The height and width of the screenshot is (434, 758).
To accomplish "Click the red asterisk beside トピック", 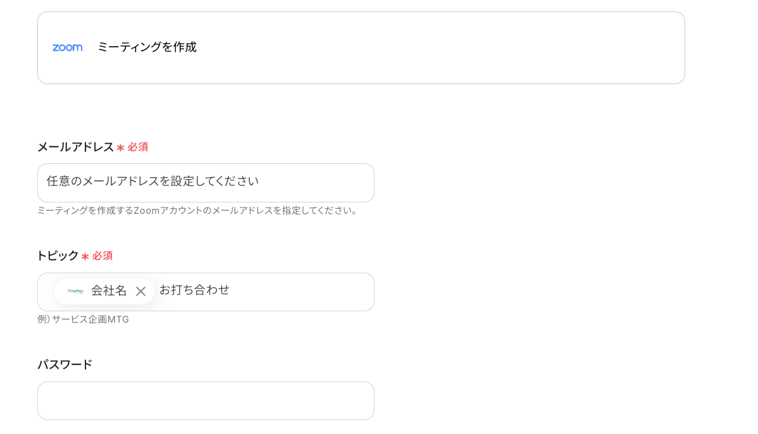I will [85, 256].
